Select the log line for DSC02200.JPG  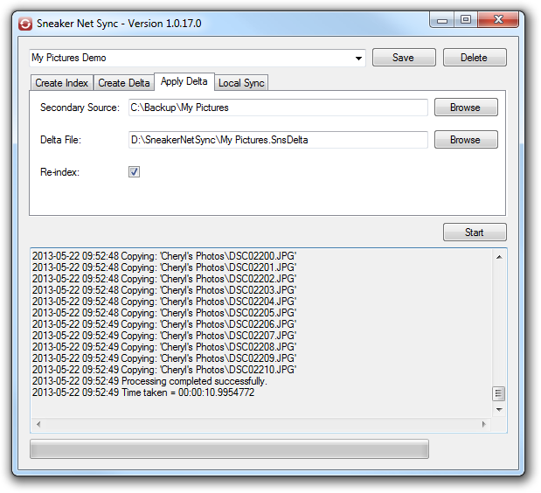164,256
